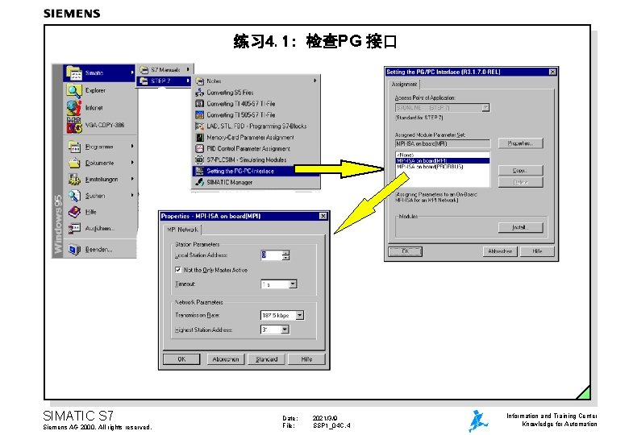Click the Converting S5 Files icon
This screenshot has width=629, height=435.
[x=199, y=93]
